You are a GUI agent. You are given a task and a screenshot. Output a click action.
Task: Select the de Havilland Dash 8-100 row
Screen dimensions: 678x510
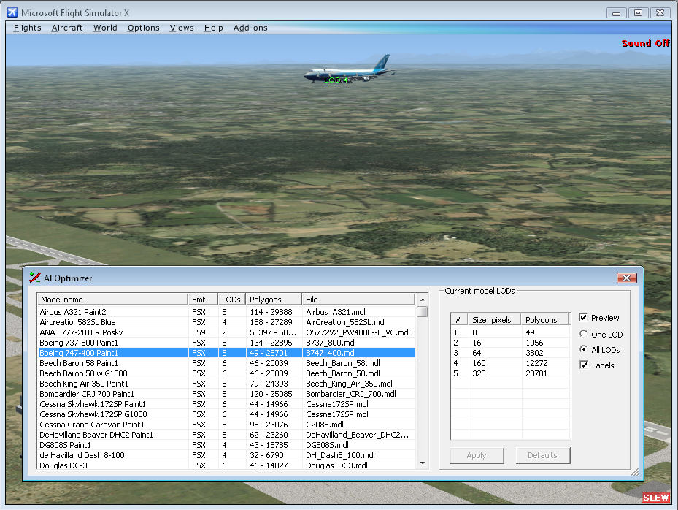(x=226, y=455)
